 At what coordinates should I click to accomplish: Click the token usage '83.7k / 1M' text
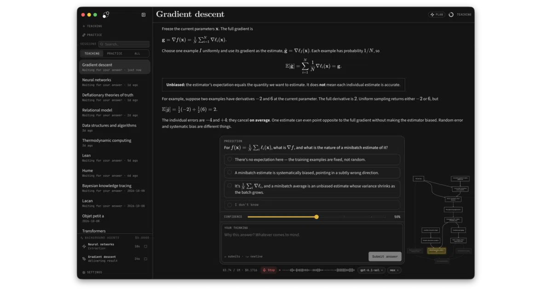(x=232, y=270)
